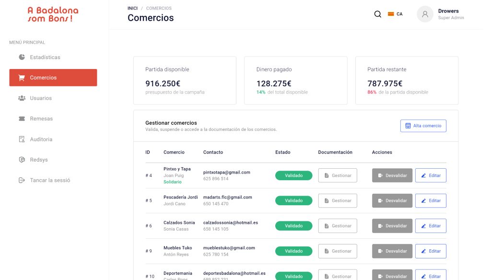
Task: Click the search magnifier icon
Action: (378, 14)
